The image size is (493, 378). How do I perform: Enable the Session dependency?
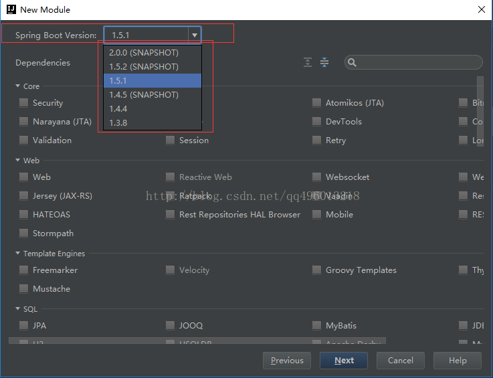[x=170, y=140]
